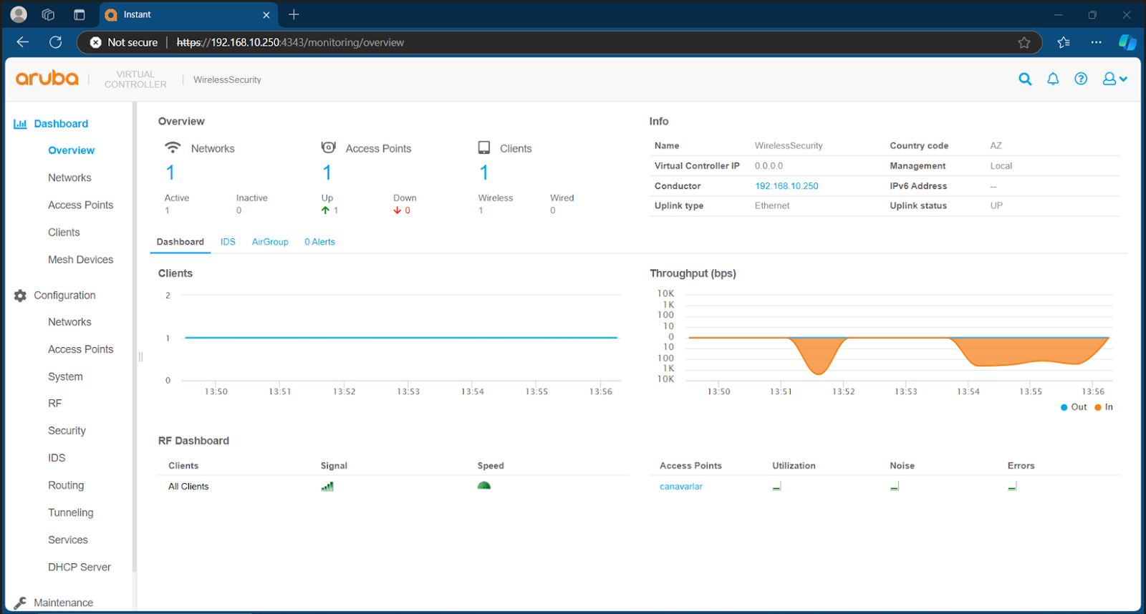Screen dimensions: 1146x614
Task: Expand Configuration section in sidebar
Action: (64, 296)
